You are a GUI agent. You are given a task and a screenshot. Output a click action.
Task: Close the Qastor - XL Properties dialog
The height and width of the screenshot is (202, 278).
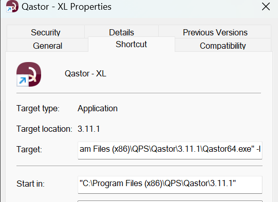point(266,7)
